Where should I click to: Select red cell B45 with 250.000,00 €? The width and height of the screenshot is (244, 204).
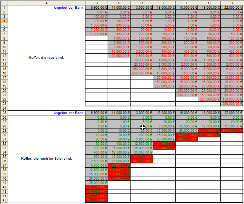tap(96, 200)
